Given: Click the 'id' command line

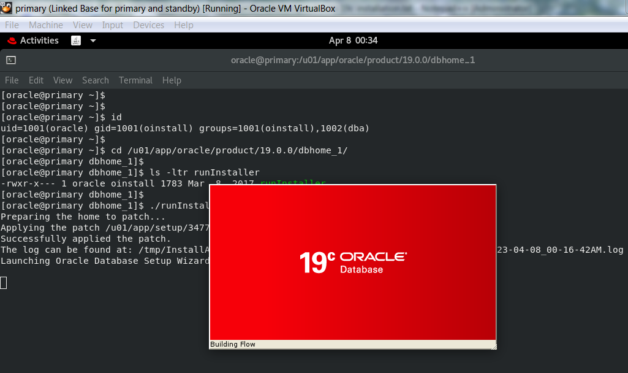Looking at the screenshot, I should tap(61, 117).
